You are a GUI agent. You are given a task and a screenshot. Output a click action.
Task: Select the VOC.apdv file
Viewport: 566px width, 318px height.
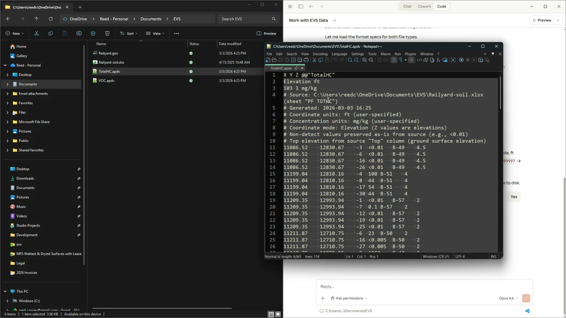pyautogui.click(x=106, y=81)
